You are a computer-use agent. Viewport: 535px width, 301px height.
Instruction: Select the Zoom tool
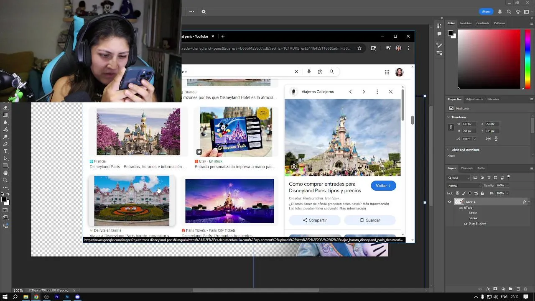[5, 180]
